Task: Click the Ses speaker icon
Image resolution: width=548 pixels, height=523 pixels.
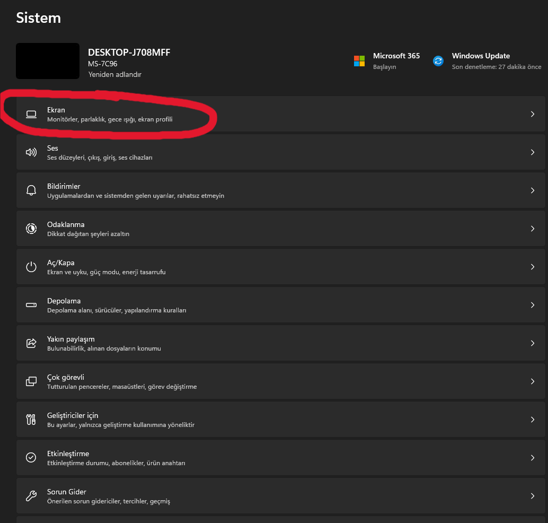Action: [31, 152]
